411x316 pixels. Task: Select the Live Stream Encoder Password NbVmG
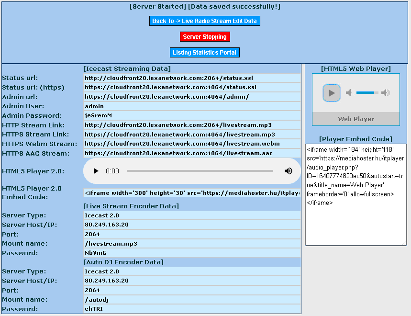tap(192, 253)
